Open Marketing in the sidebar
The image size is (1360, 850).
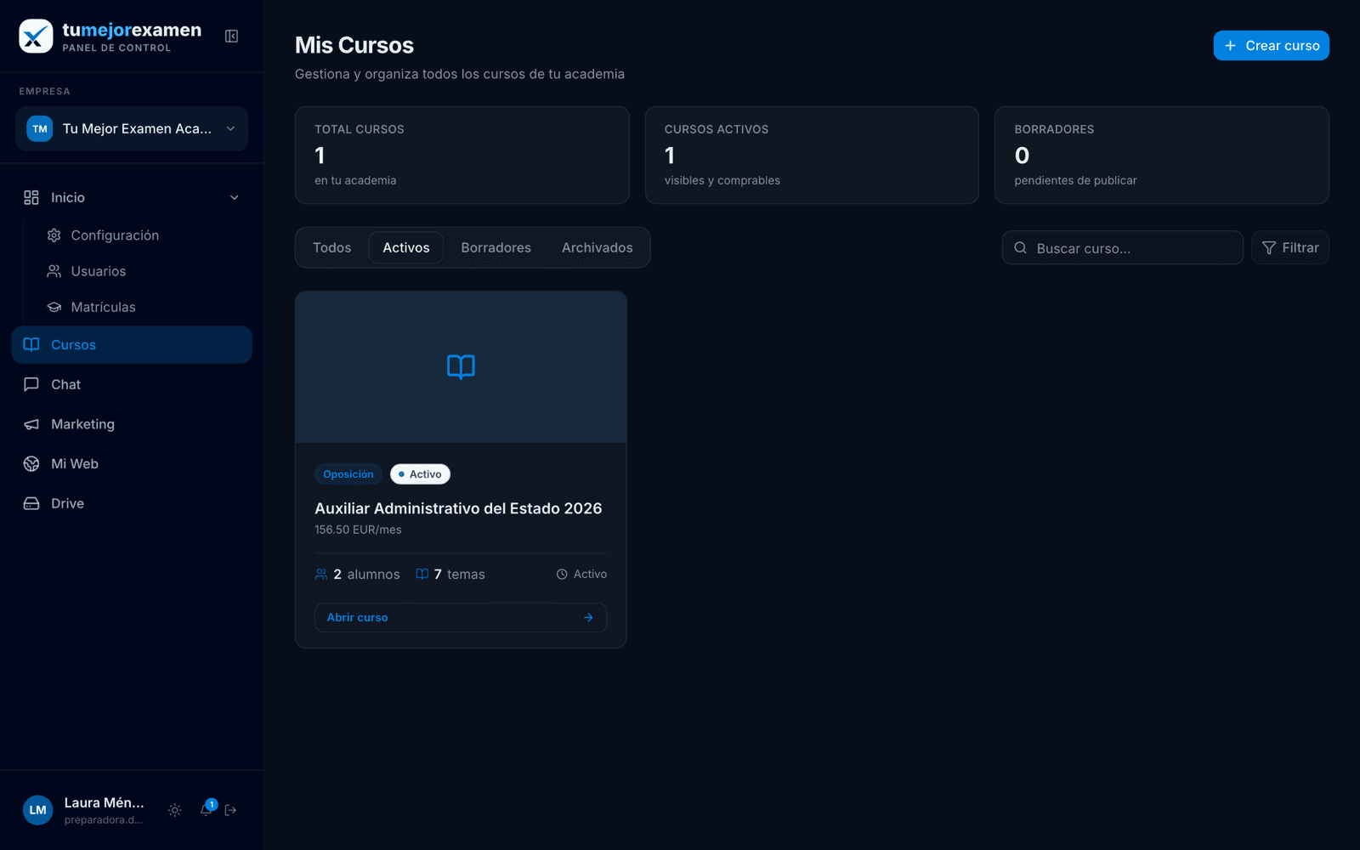pos(132,424)
